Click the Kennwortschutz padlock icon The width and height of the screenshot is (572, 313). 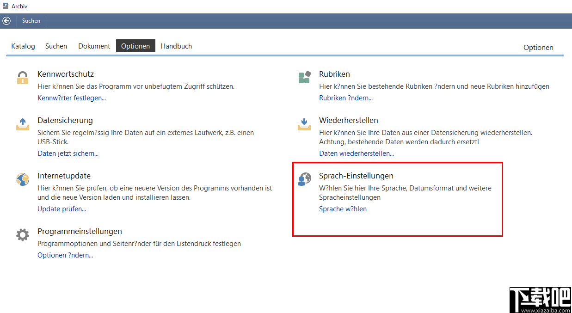(22, 78)
